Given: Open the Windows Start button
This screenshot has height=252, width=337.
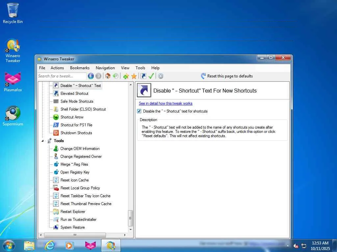Looking at the screenshot, I should click(x=9, y=245).
